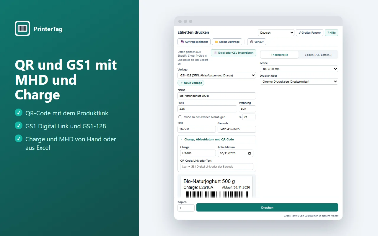The height and width of the screenshot is (236, 378).
Task: Open the Deutsch language dropdown
Action: click(x=276, y=33)
